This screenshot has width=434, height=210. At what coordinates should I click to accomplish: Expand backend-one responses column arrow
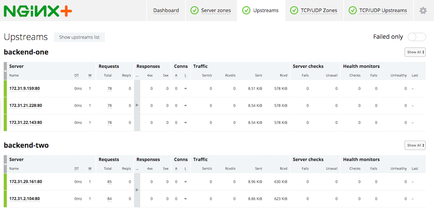pyautogui.click(x=137, y=105)
